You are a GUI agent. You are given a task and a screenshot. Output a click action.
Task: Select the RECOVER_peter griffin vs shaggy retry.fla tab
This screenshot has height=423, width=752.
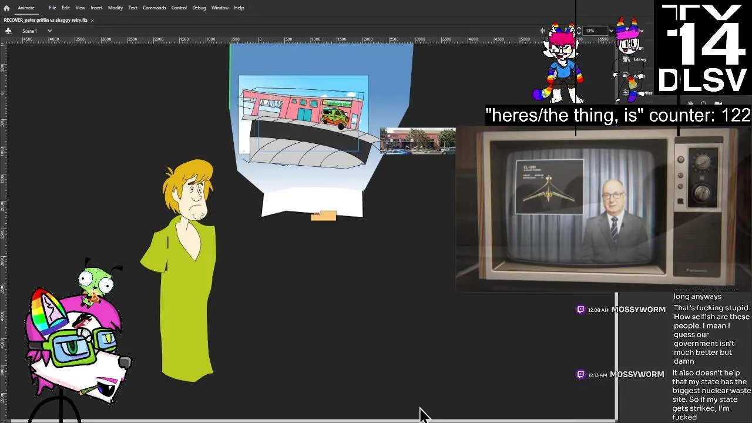point(45,20)
